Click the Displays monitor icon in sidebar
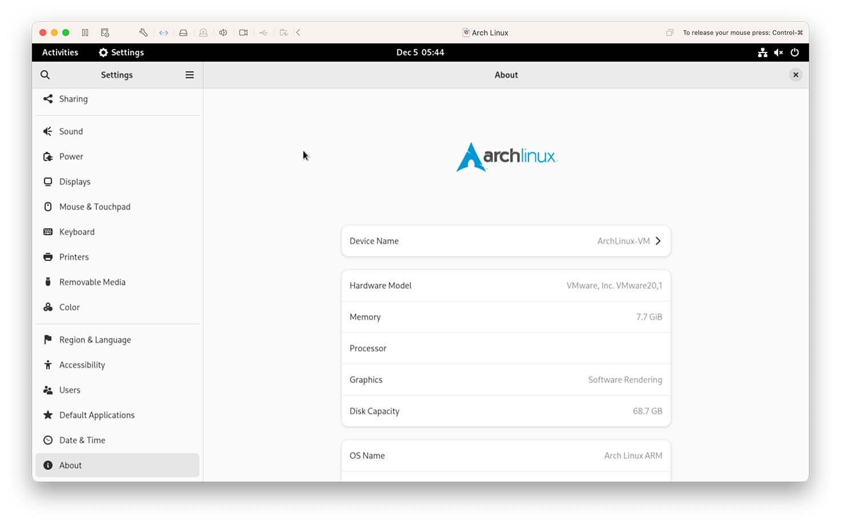This screenshot has width=841, height=524. coord(48,182)
